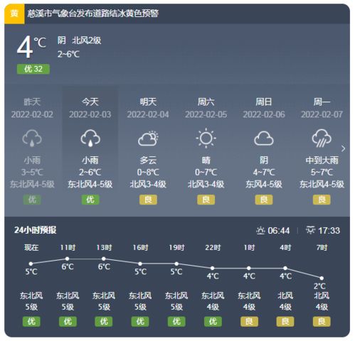Click the 19时 chart point
This screenshot has height=341, width=355.
point(176,264)
